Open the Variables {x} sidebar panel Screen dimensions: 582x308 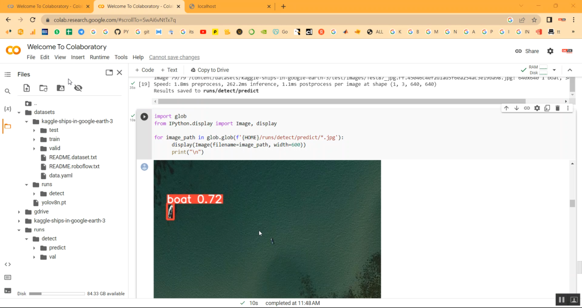[7, 109]
